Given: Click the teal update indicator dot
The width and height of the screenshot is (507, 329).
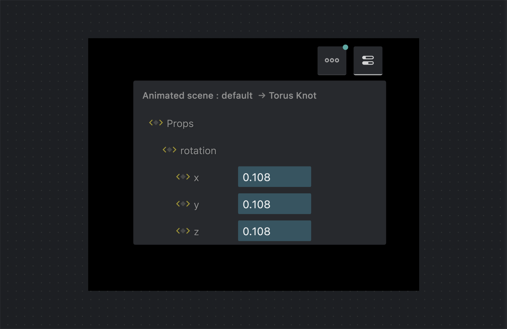Looking at the screenshot, I should click(x=345, y=47).
